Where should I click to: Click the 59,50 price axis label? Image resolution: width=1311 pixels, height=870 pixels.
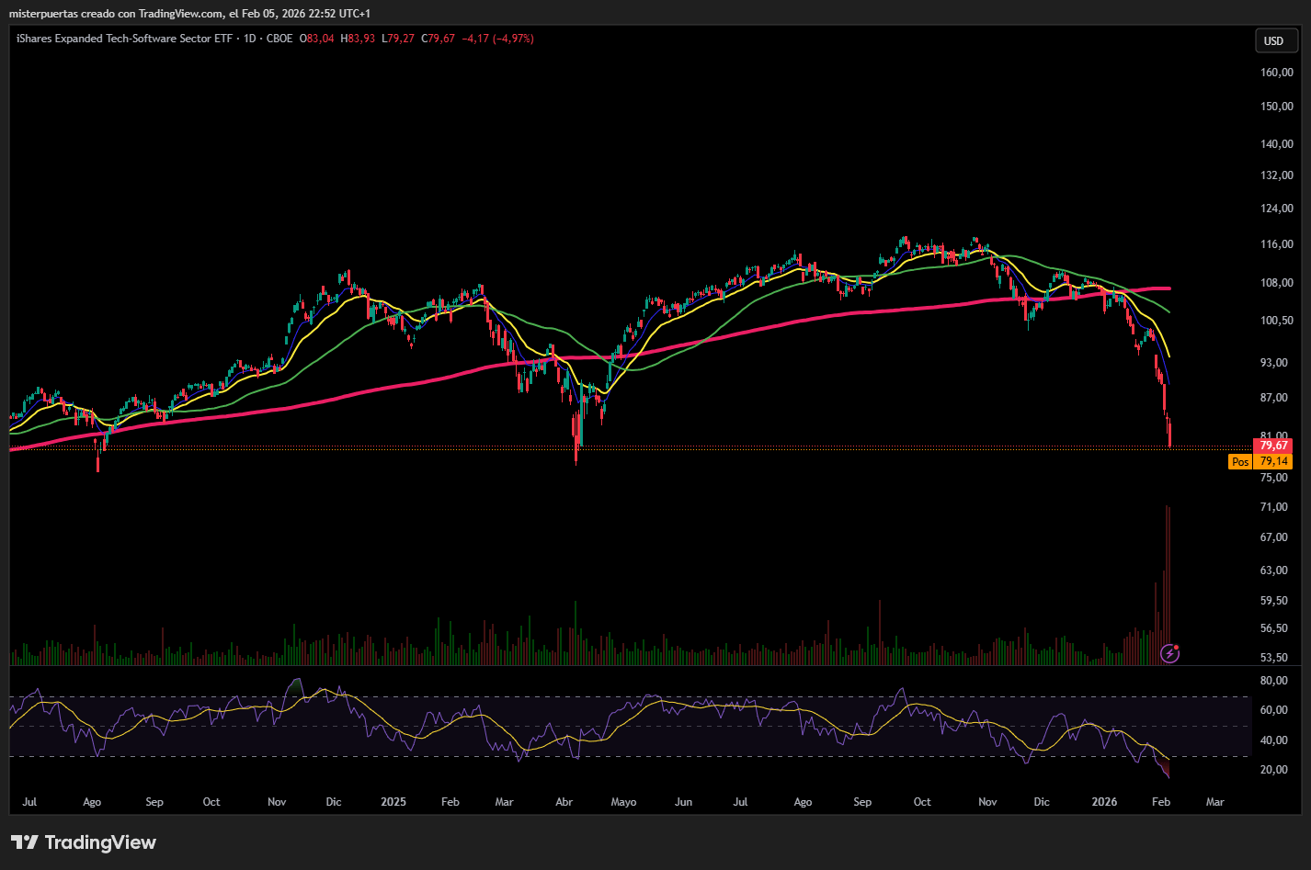(1274, 601)
